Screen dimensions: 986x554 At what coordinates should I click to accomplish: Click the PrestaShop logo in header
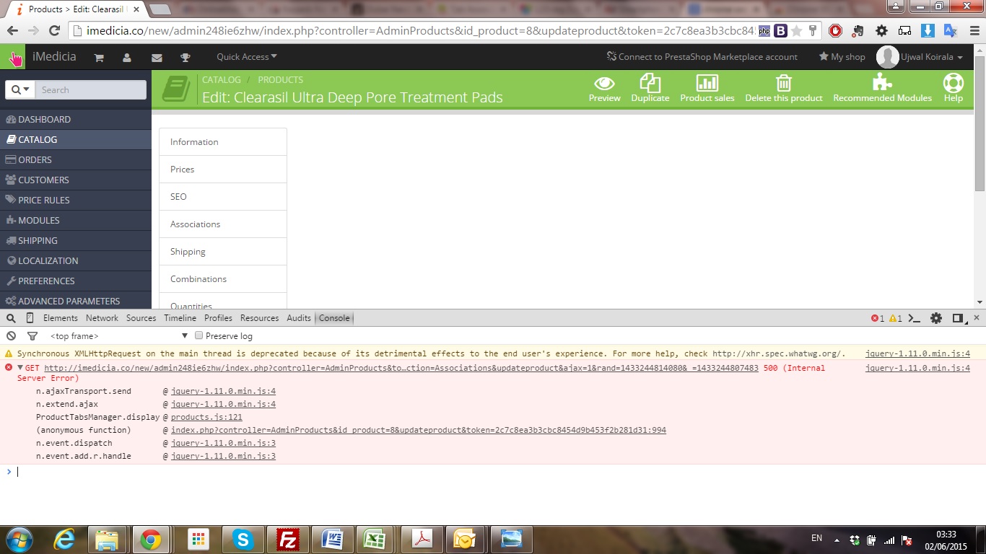13,57
